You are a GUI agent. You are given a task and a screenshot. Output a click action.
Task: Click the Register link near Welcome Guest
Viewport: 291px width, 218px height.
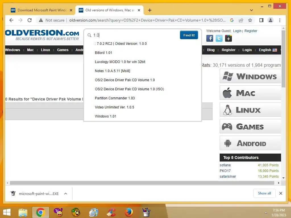click(x=251, y=31)
